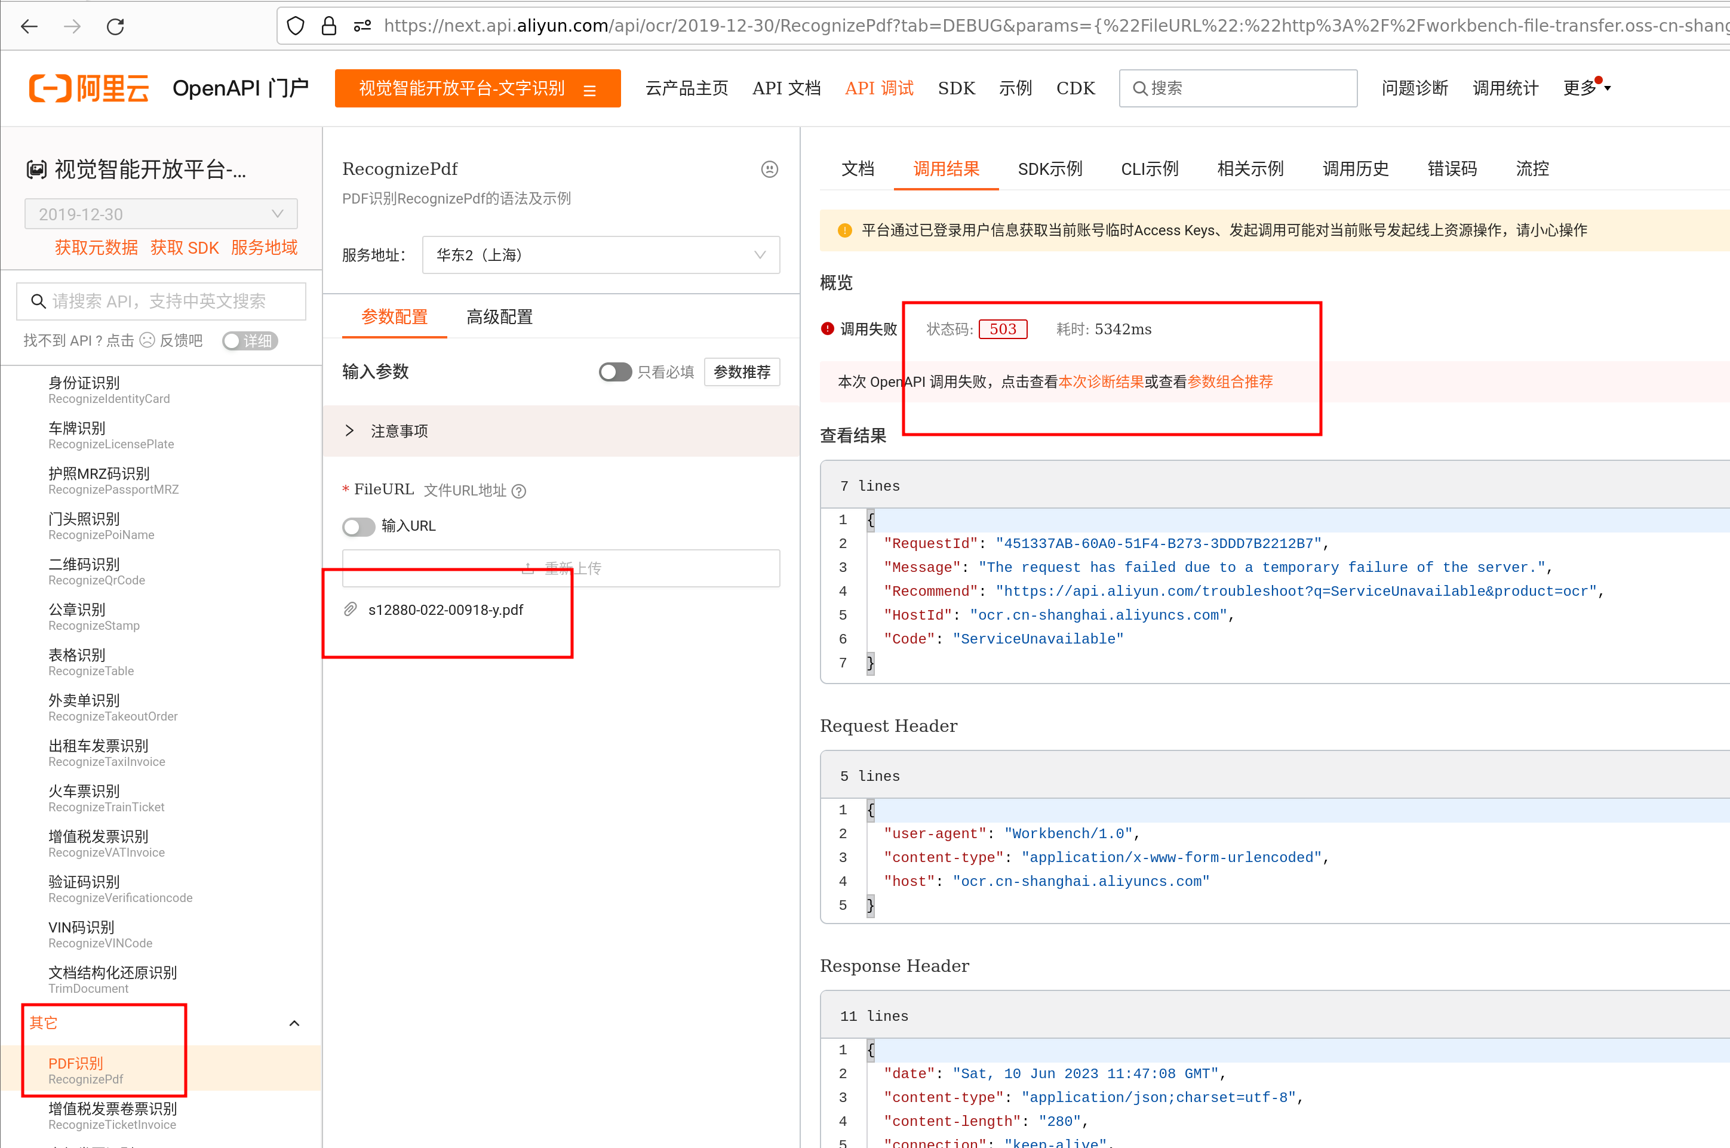
Task: Open the 华东2（上海）service address dropdown
Action: point(601,255)
